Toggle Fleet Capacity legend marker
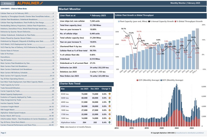Image resolution: width=207 pixels, height=137 pixels. click(119, 21)
